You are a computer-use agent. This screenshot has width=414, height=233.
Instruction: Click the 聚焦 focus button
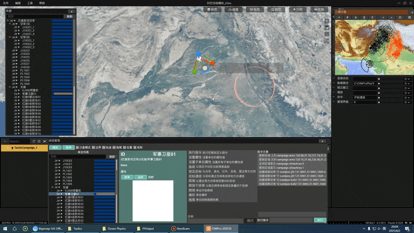click(127, 177)
